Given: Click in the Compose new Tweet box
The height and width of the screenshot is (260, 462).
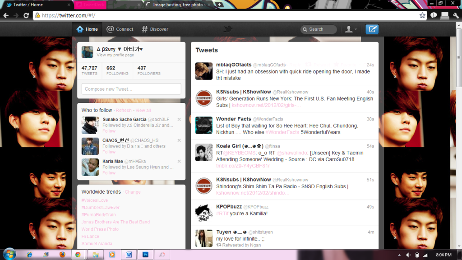Looking at the screenshot, I should point(131,89).
